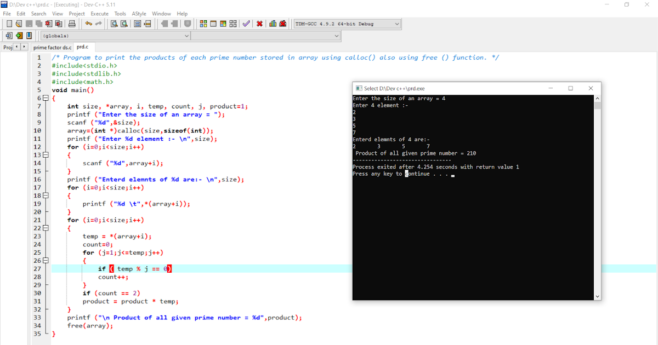Select the purple Debug checkmark icon

coord(246,23)
